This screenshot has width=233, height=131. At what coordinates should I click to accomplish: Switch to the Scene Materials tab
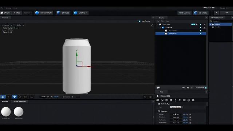20,102
